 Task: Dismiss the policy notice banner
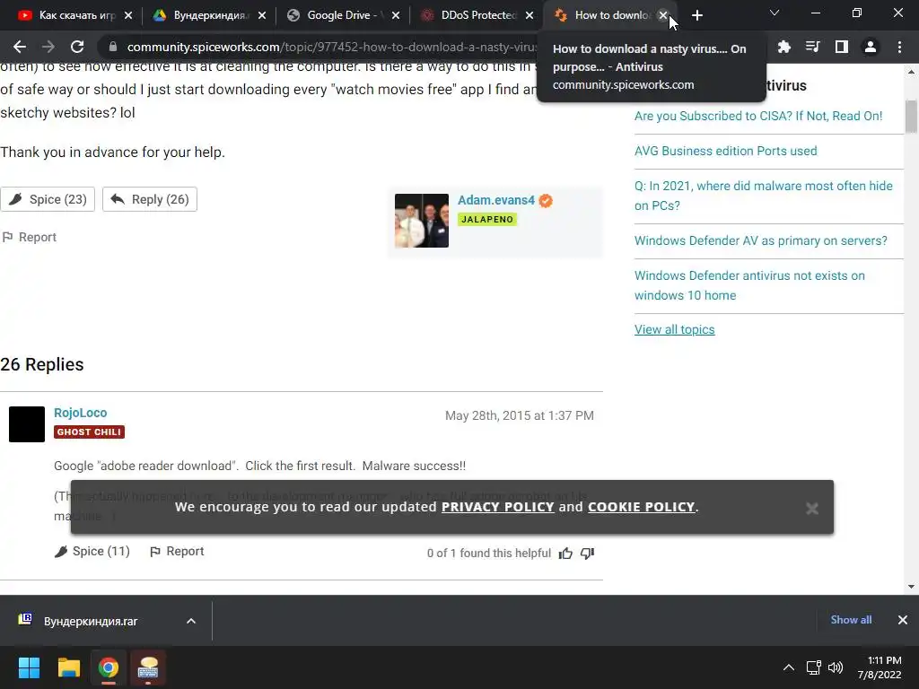[x=811, y=509]
